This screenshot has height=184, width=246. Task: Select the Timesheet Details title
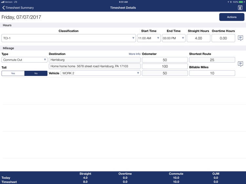[x=123, y=8]
